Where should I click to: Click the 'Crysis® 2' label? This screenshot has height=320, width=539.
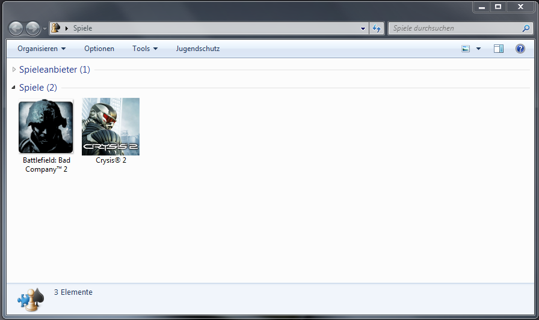pos(111,160)
